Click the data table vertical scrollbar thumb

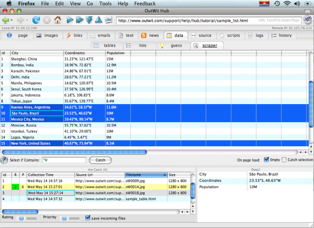tap(311, 104)
